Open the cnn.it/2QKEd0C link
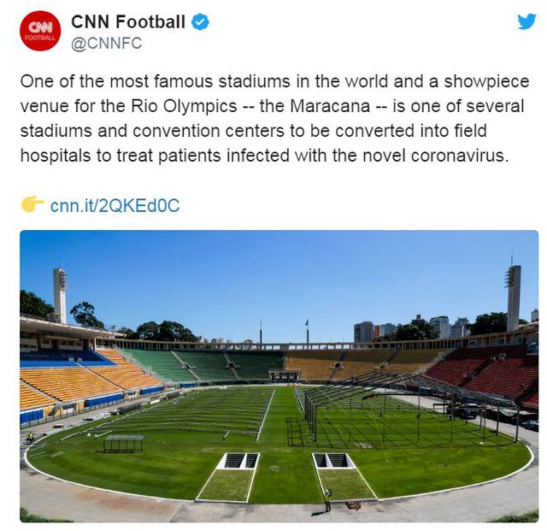Screen dimensions: 547x531 115,205
